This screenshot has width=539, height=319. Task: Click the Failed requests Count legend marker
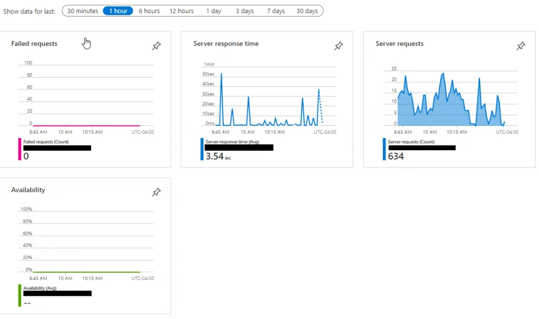coord(18,148)
